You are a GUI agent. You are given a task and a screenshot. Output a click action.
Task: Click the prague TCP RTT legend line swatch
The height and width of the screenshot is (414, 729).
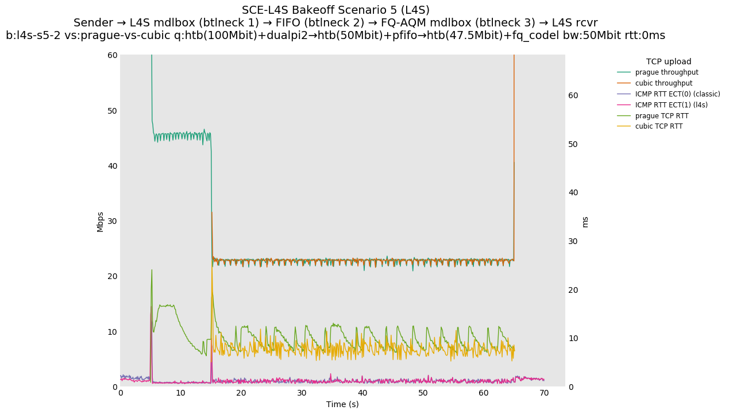click(x=623, y=116)
